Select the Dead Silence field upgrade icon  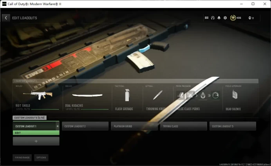pyautogui.click(x=235, y=95)
